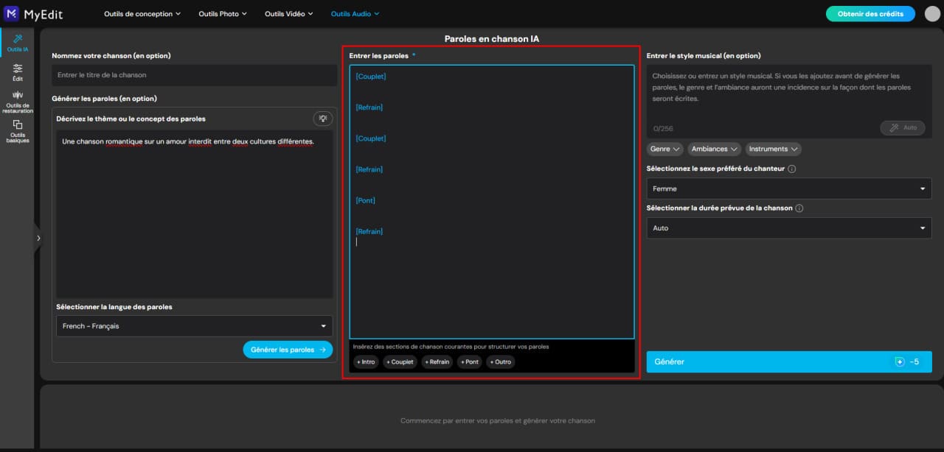The height and width of the screenshot is (452, 944).
Task: Open Outils basiques in sidebar
Action: (17, 131)
